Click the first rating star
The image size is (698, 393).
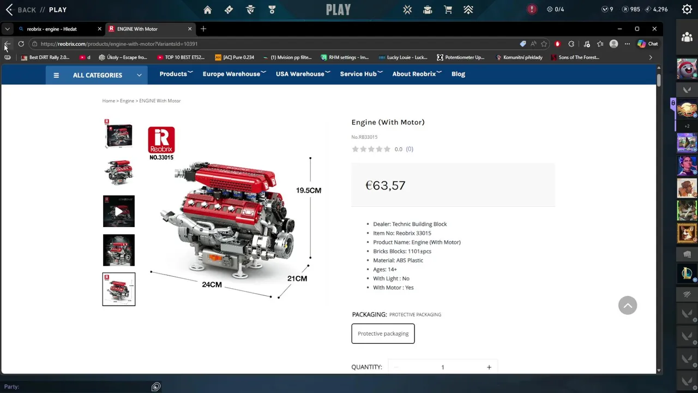point(355,149)
